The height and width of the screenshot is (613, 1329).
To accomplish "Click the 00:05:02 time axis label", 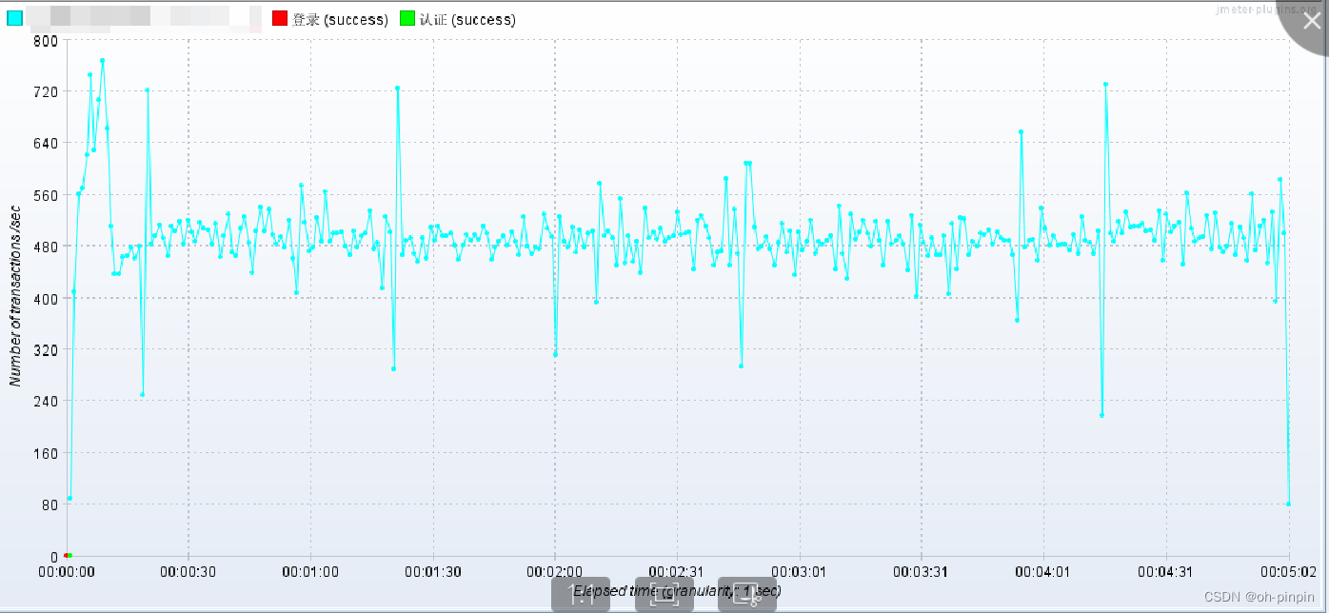I will (1288, 571).
